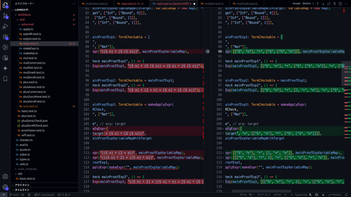Close the Gemini Diff tab unsaved dot

click(194, 3)
